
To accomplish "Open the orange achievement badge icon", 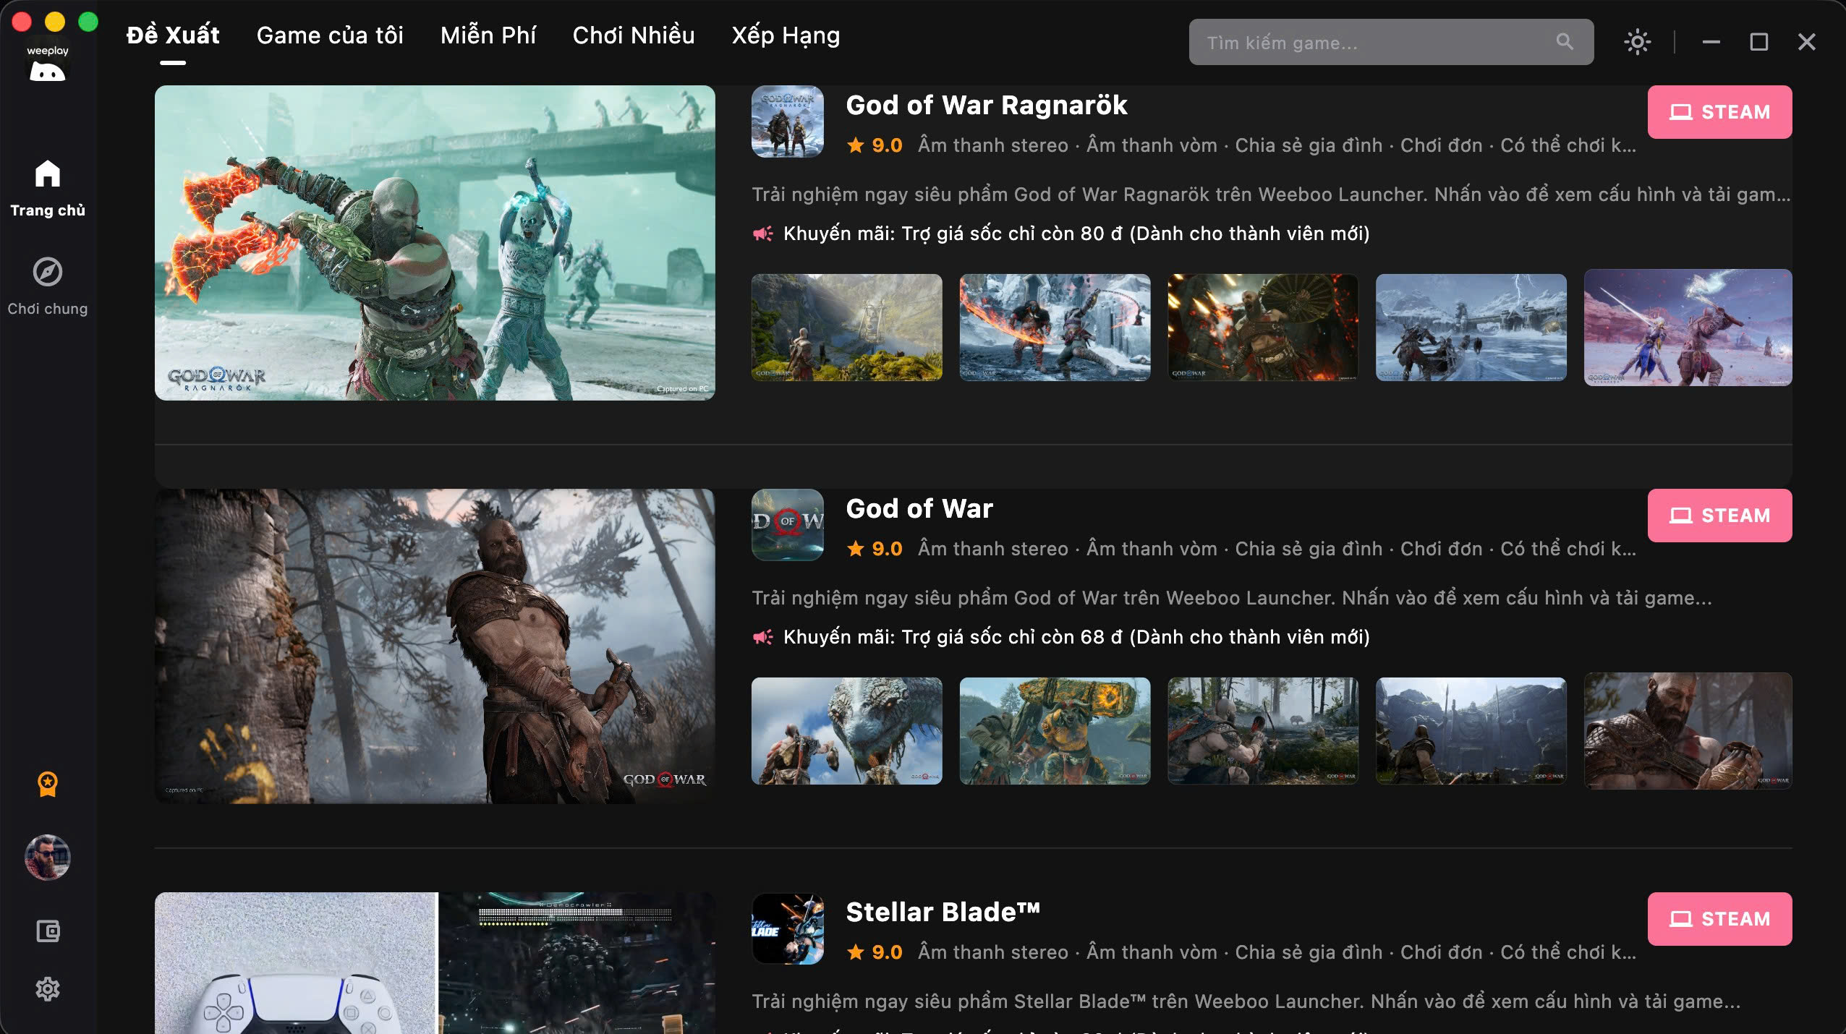I will [x=48, y=784].
